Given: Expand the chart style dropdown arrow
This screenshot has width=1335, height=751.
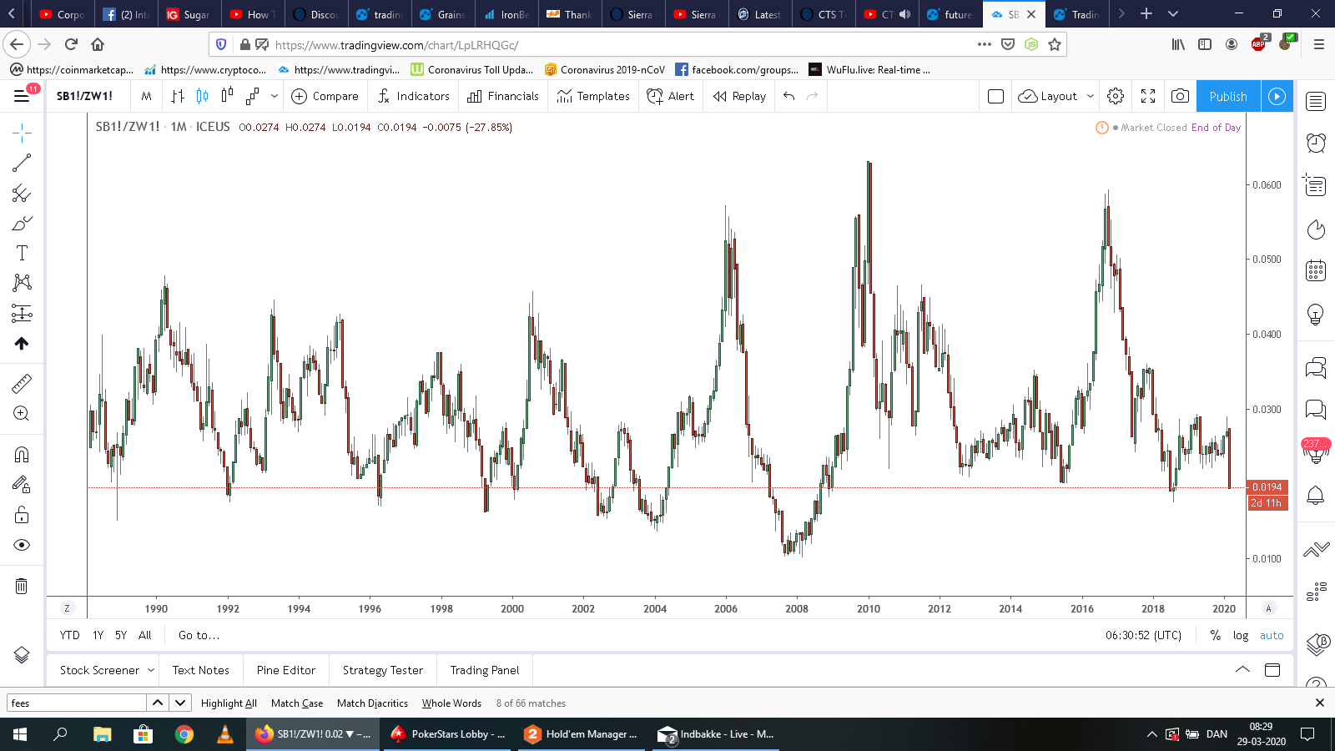Looking at the screenshot, I should pos(274,97).
